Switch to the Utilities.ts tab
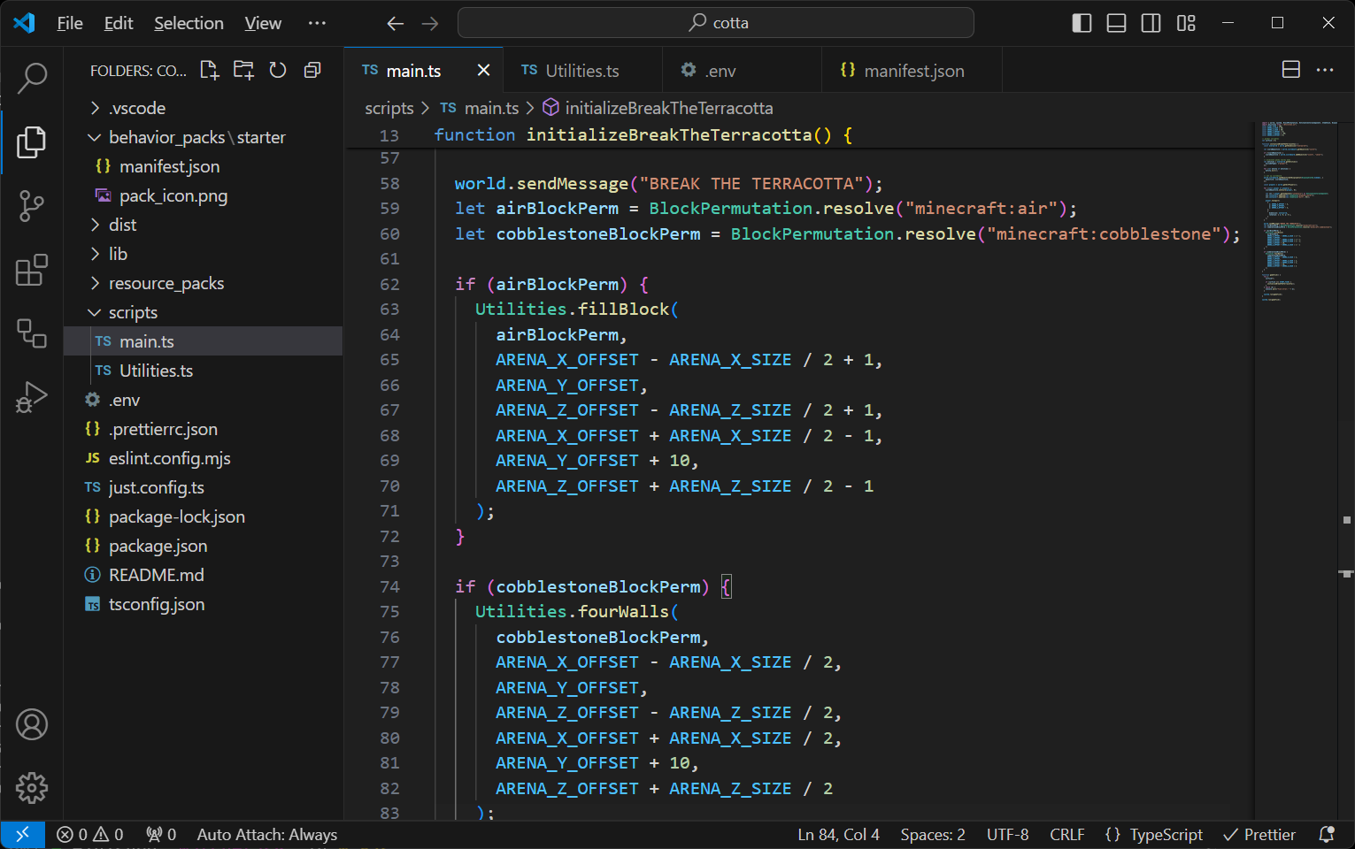Screen dimensions: 1355x849 point(581,71)
